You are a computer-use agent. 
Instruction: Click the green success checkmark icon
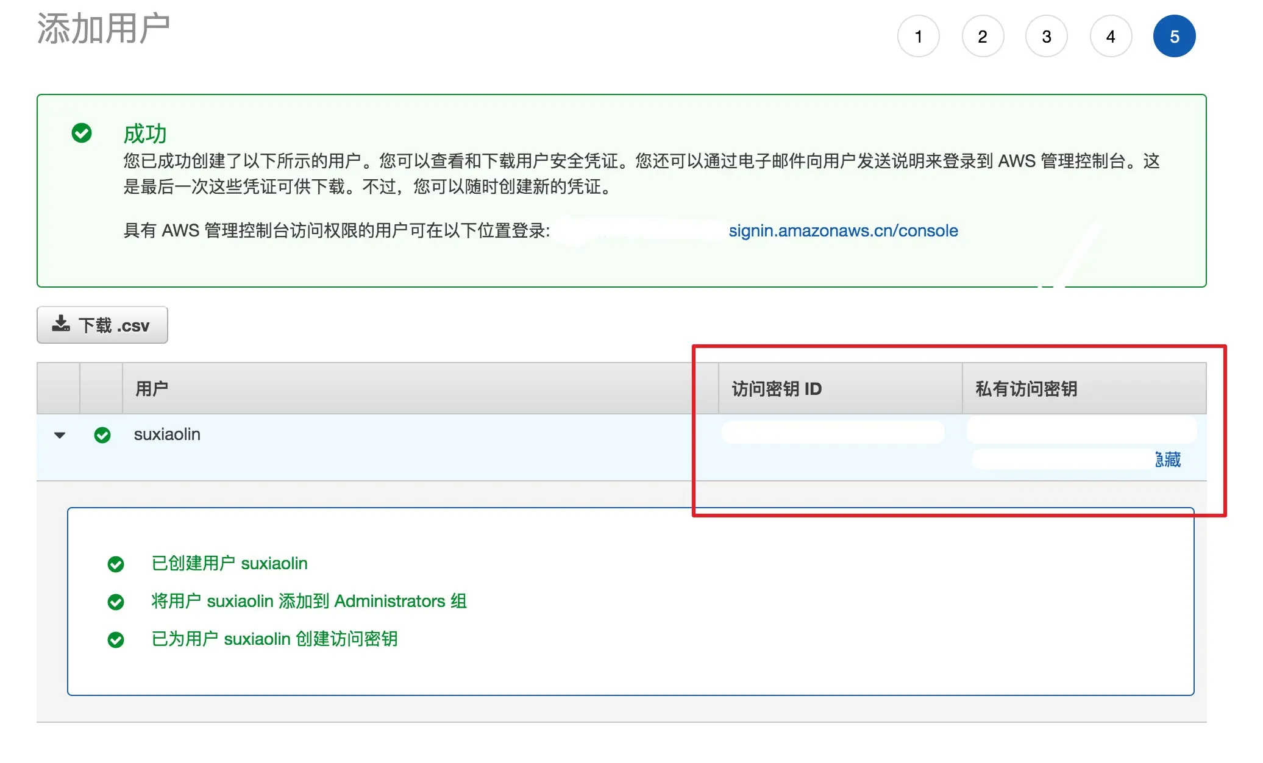[x=82, y=133]
